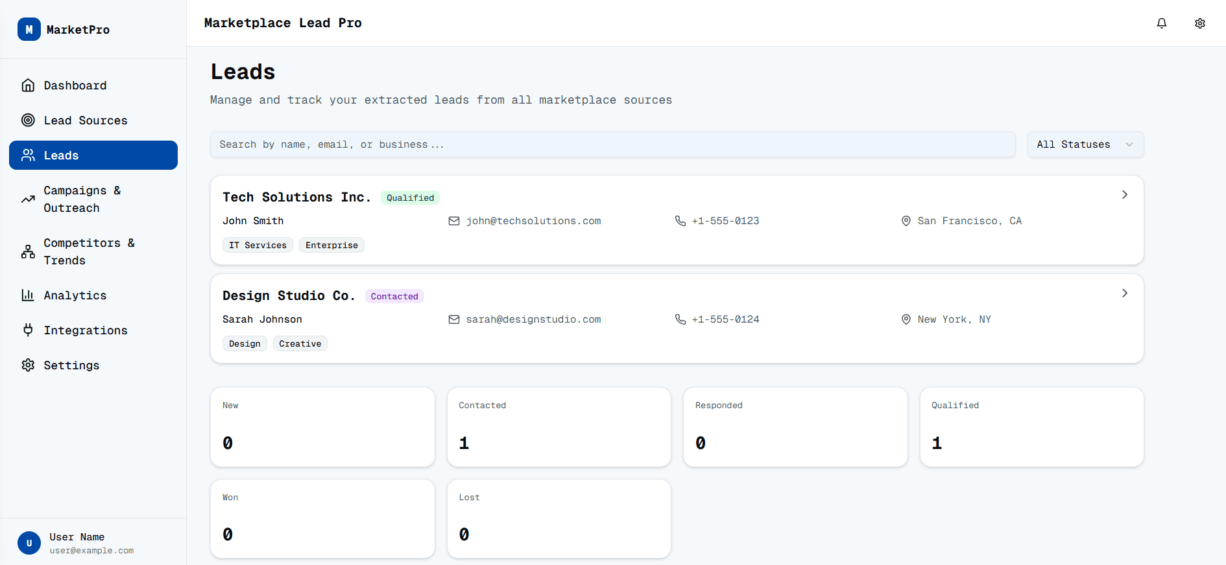
Task: Expand the Tech Solutions Inc. lead chevron
Action: click(1124, 195)
